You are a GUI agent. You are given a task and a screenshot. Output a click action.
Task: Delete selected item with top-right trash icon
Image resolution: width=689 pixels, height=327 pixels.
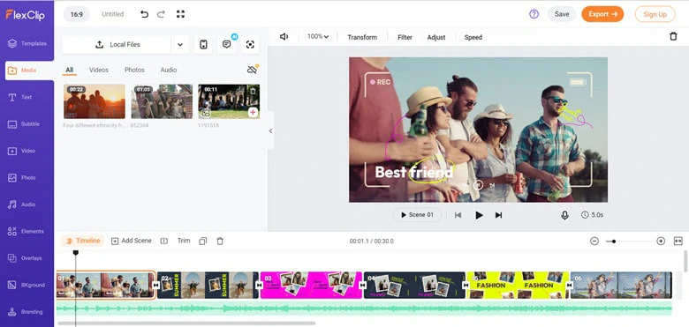pyautogui.click(x=673, y=36)
